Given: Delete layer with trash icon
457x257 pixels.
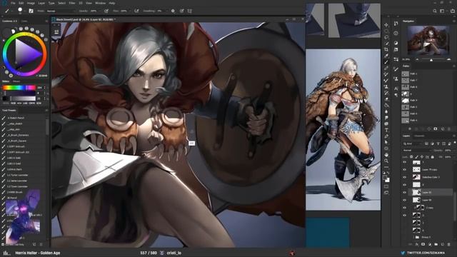Looking at the screenshot, I should tap(449, 244).
